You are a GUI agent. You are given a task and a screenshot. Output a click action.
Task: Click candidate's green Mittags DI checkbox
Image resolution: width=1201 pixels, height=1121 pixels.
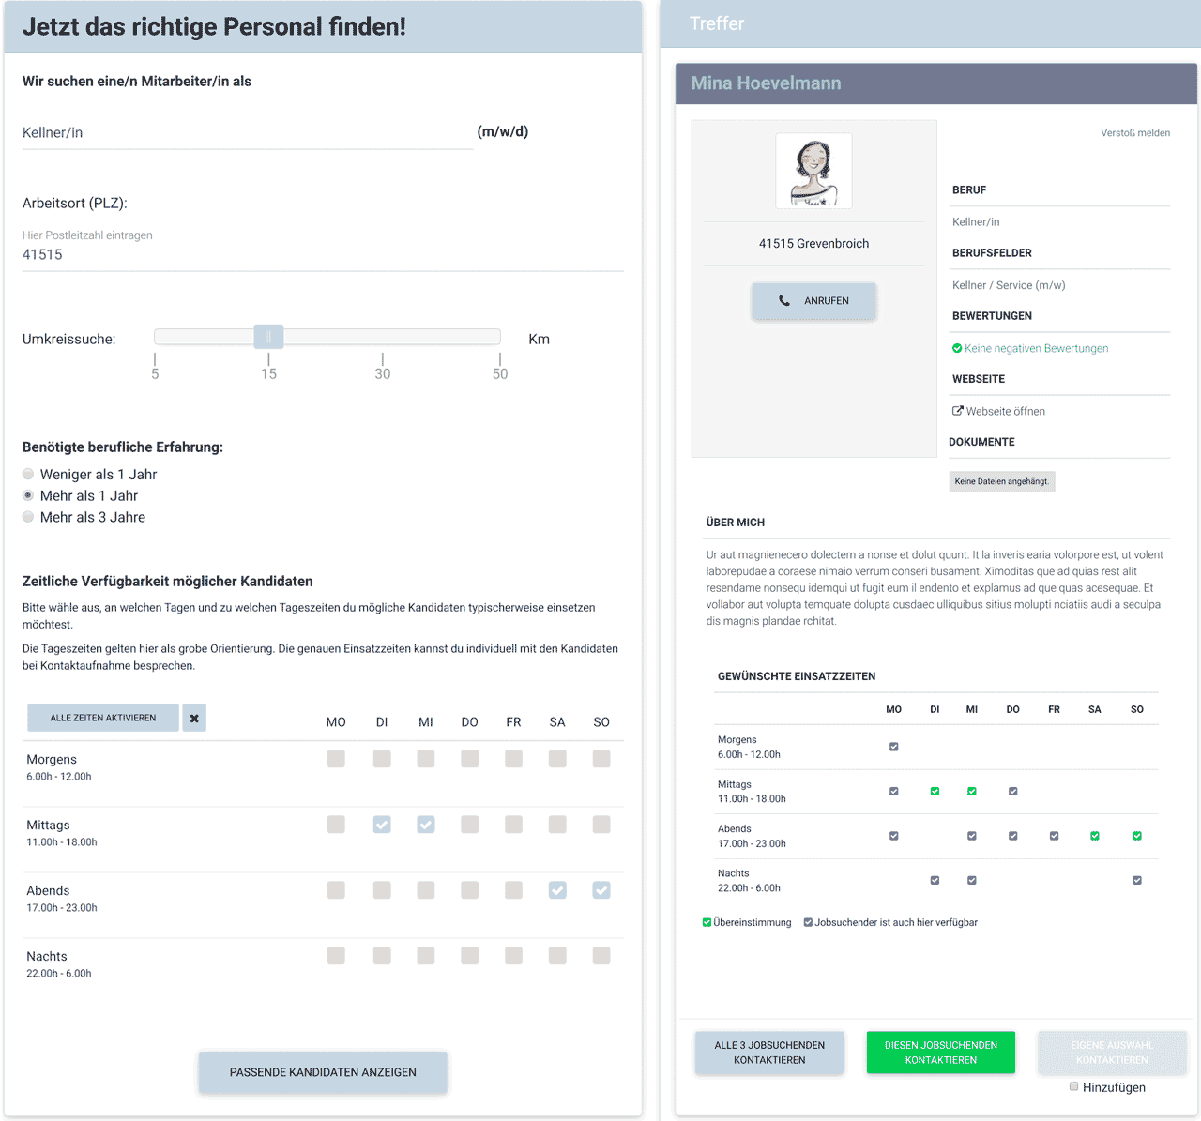935,792
